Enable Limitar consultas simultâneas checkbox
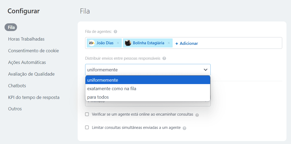The image size is (291, 144). (x=87, y=128)
